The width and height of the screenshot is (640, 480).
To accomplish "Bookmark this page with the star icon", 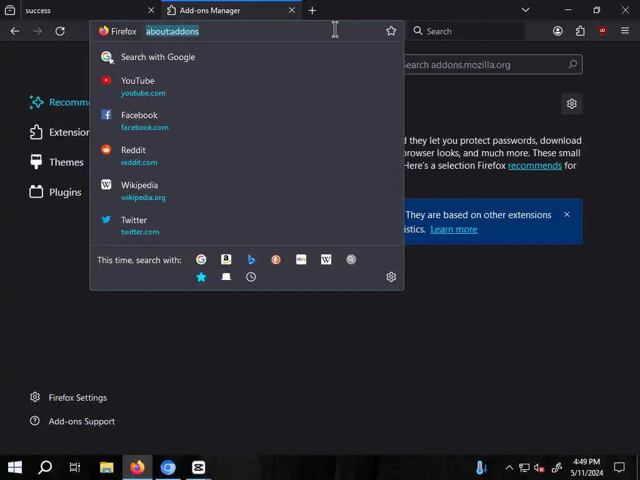I will 391,31.
